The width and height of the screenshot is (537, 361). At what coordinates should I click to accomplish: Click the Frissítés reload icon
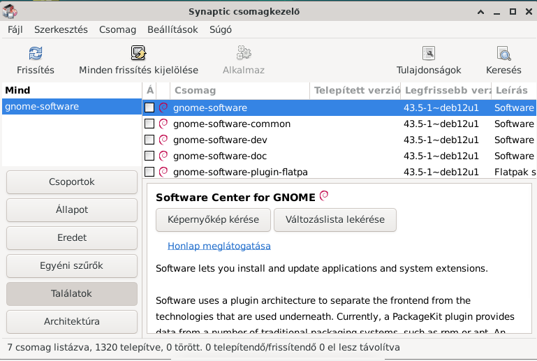tap(36, 53)
